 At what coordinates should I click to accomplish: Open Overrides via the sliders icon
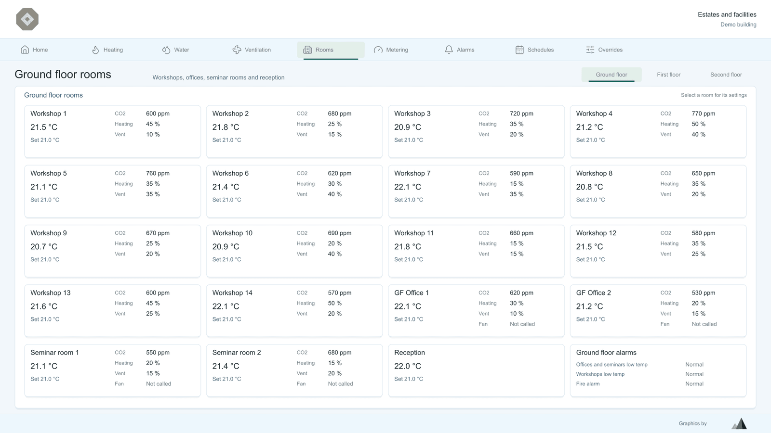pyautogui.click(x=590, y=50)
